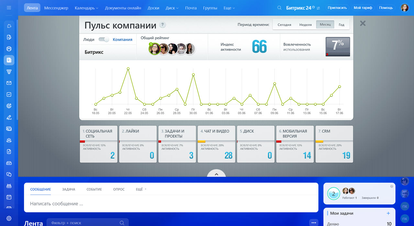Click the help icon in the work-time widget

(x=392, y=186)
